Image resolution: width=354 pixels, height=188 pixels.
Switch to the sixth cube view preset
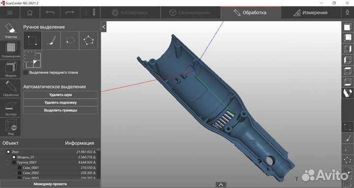pos(348,82)
